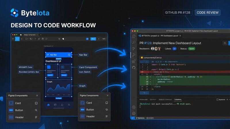The image size is (230, 129).
Task: Close the PR Dashboard Layout editor tab
Action: coord(180,36)
